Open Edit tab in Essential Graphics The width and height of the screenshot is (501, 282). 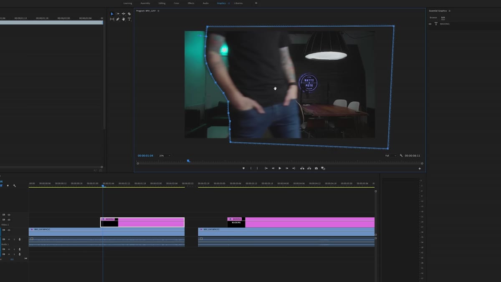[x=443, y=18]
